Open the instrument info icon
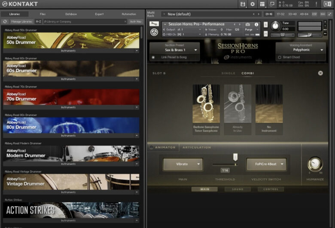 256,24
